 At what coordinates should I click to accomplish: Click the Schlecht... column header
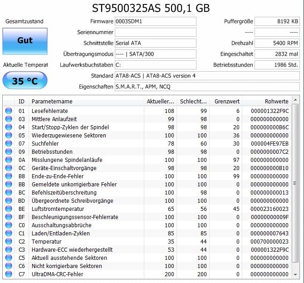(193, 101)
